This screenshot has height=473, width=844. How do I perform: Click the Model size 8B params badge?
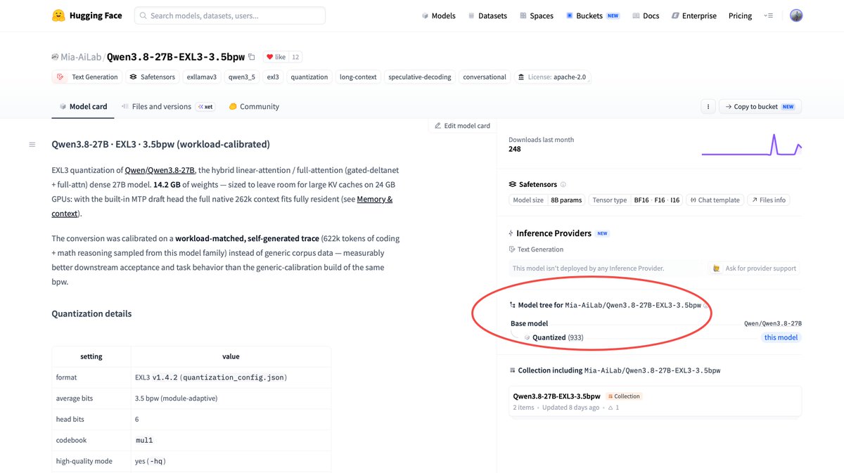point(547,200)
